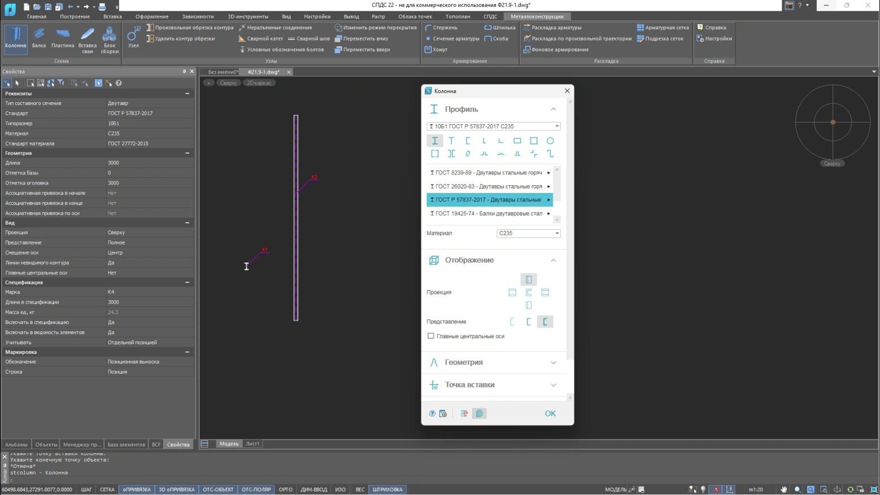Open the profile selection combo box 10Б1
This screenshot has width=880, height=495.
[493, 126]
